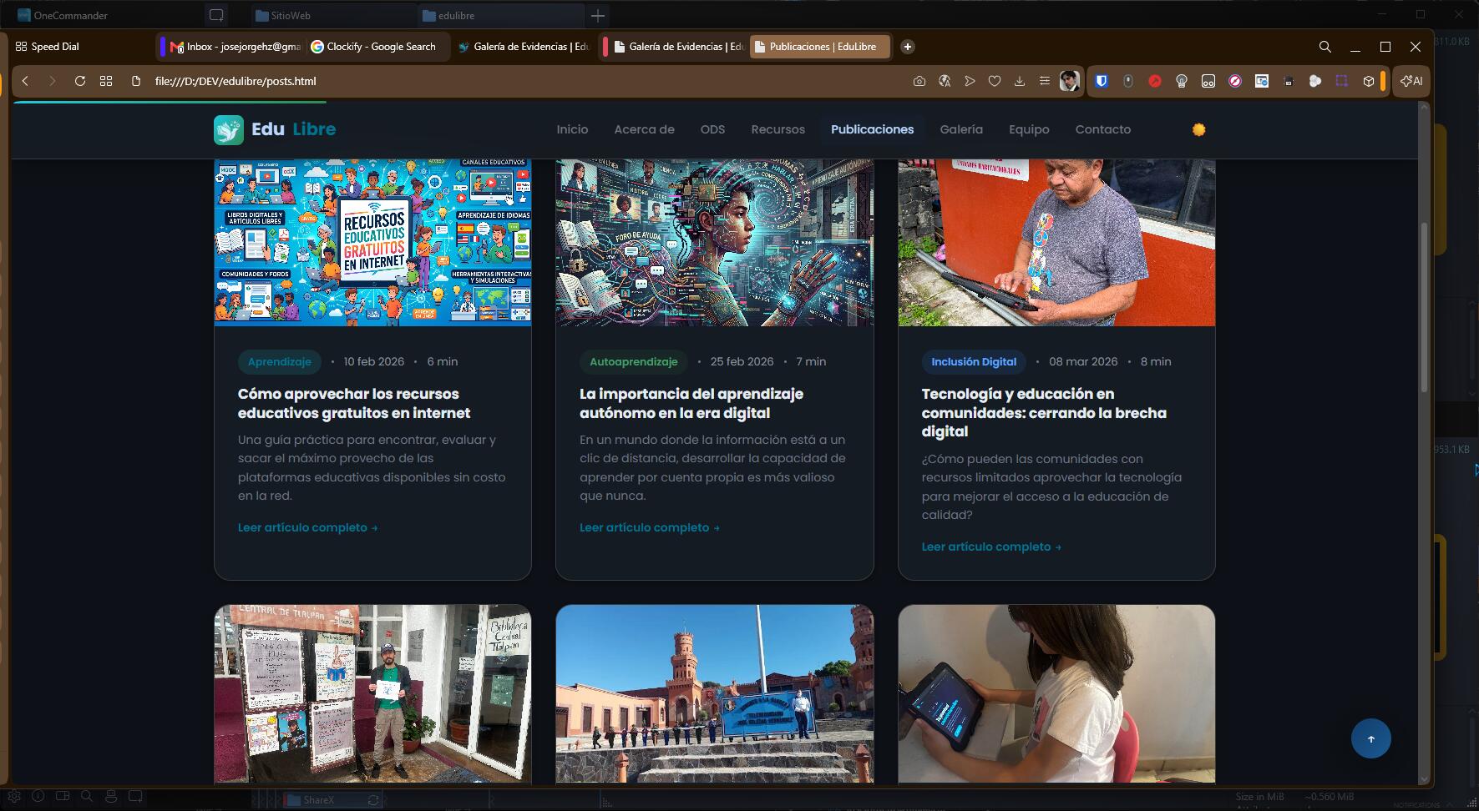
Task: Click the pink blocked-circle extension icon
Action: (1235, 81)
